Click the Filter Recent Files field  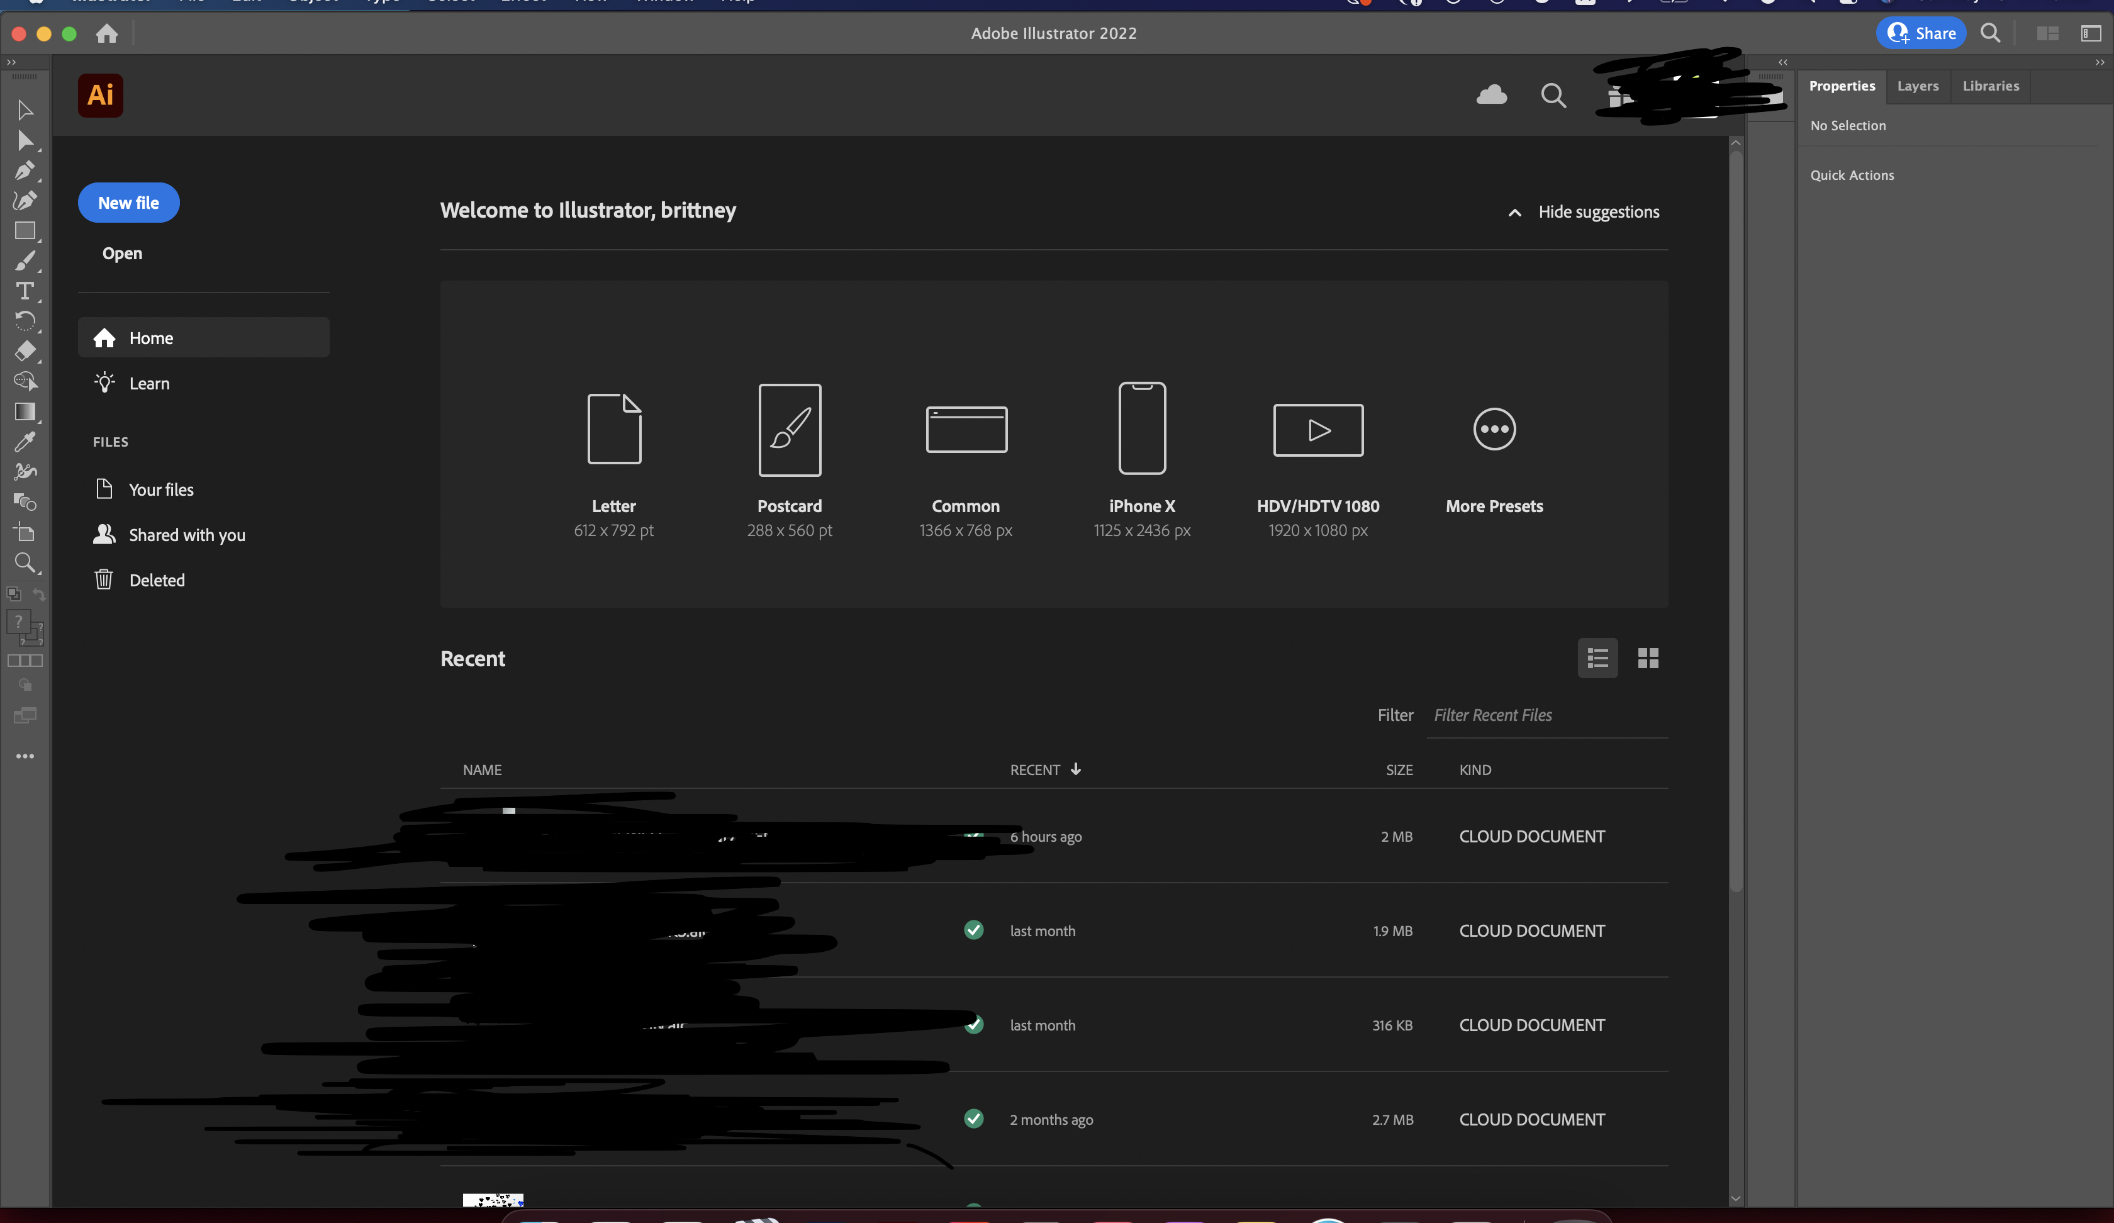coord(1547,715)
